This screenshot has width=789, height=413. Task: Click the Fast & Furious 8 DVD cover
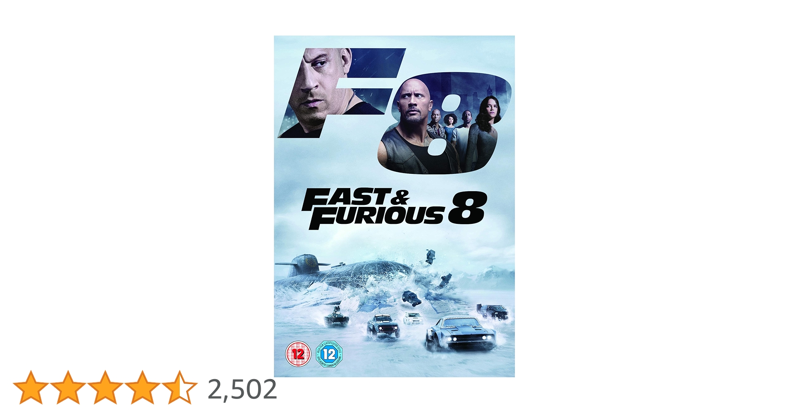click(394, 206)
